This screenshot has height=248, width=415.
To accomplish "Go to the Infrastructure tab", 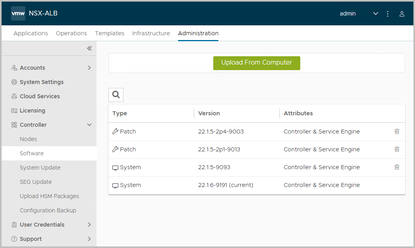I will point(151,33).
